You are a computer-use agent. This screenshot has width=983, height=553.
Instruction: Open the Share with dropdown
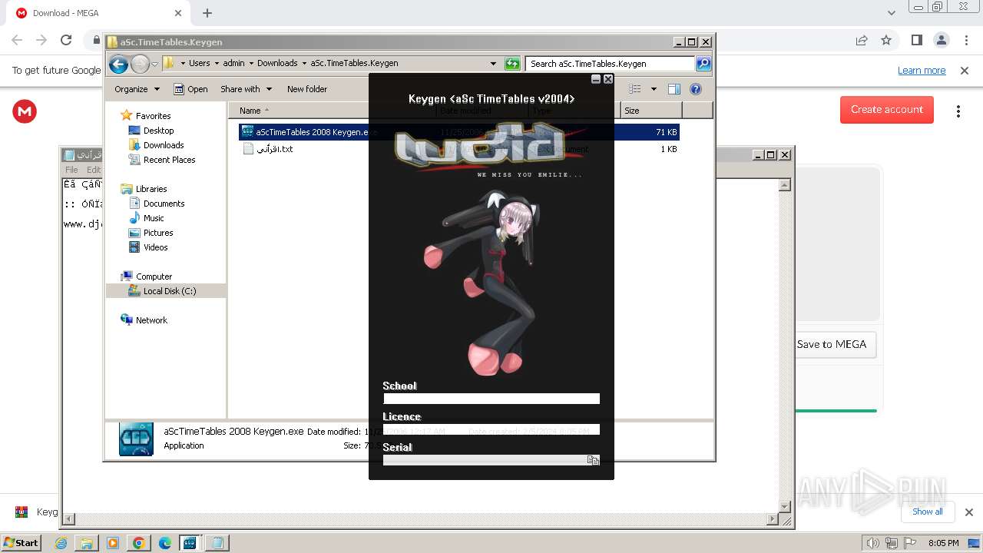pyautogui.click(x=246, y=89)
